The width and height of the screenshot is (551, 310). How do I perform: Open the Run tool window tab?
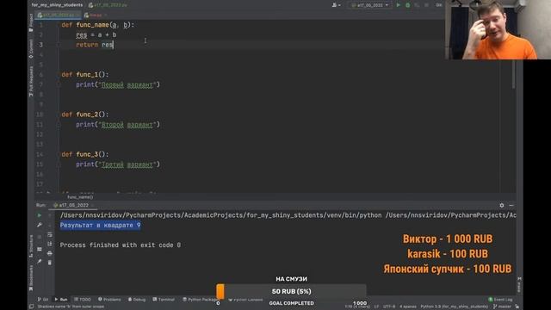61,300
